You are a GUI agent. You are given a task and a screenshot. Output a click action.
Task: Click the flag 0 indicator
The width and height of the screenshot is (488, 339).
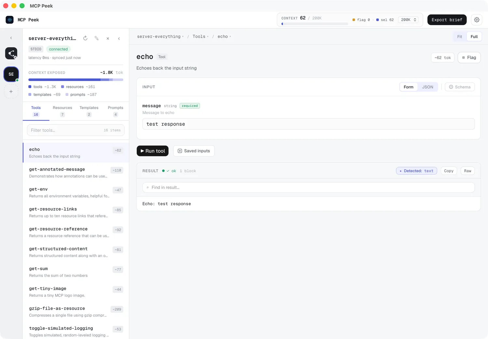(361, 20)
